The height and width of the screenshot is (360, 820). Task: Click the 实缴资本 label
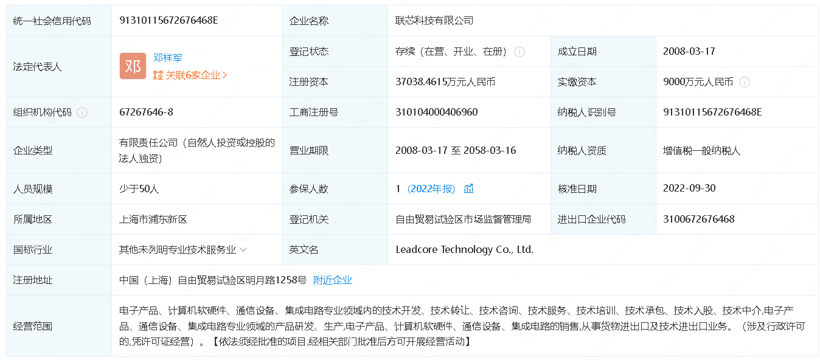click(577, 82)
